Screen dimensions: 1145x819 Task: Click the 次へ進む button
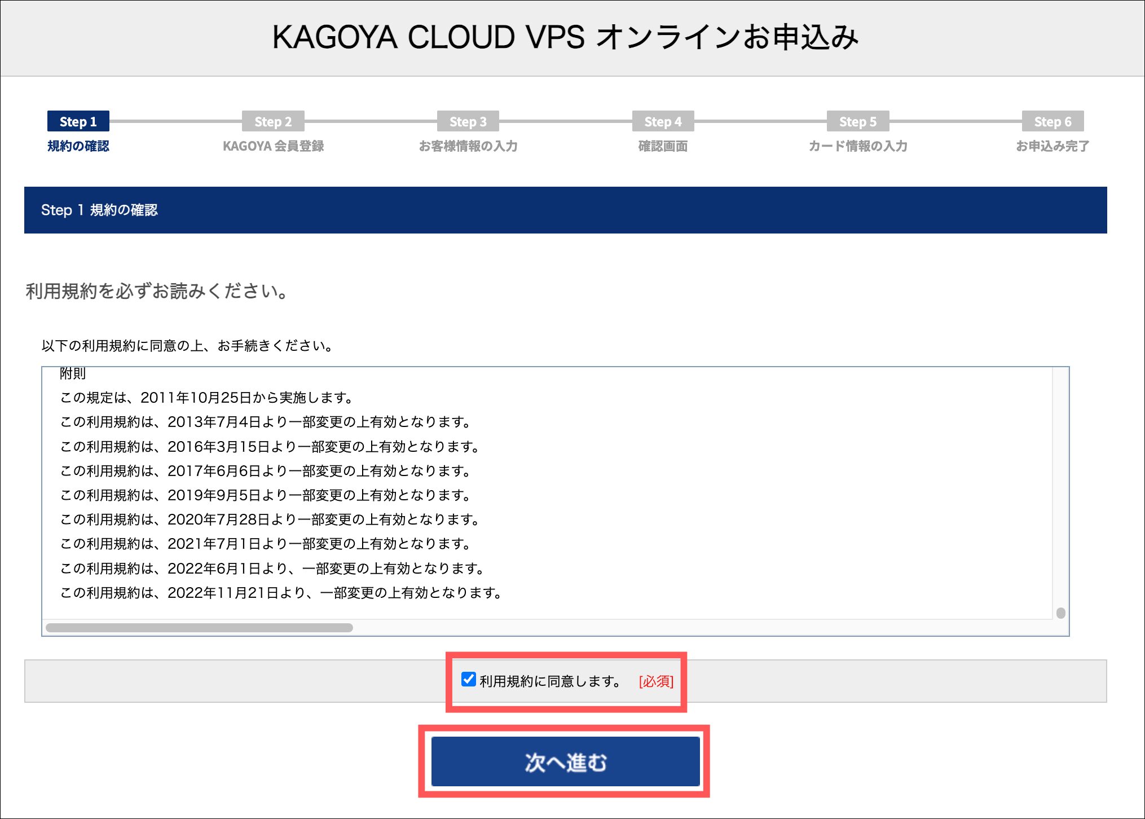565,761
